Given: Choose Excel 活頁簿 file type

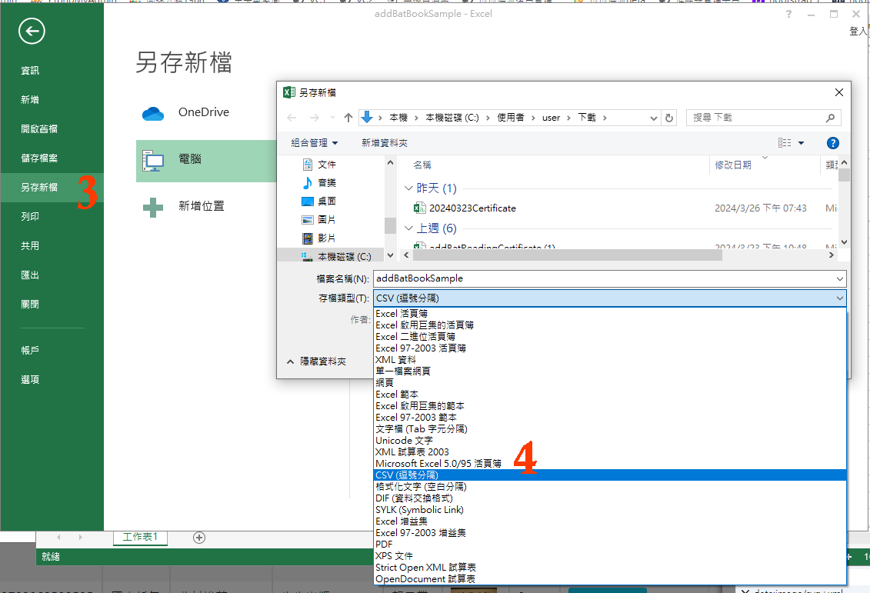Looking at the screenshot, I should (610, 314).
